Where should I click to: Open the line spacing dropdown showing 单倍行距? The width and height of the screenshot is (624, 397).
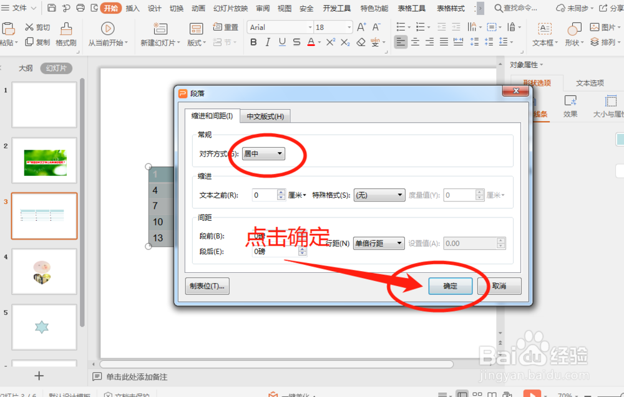(379, 243)
